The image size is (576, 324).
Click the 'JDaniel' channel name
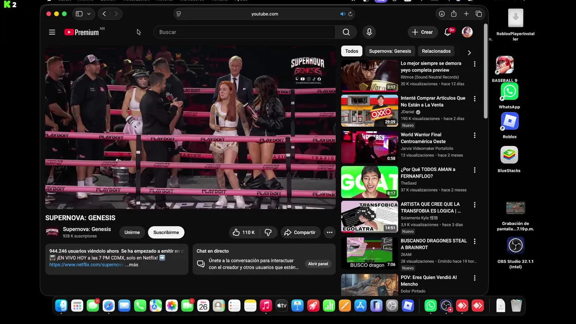(x=407, y=112)
